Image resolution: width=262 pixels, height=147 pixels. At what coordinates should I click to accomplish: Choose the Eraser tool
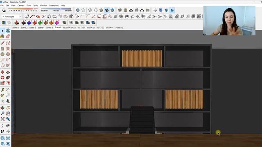[8, 36]
